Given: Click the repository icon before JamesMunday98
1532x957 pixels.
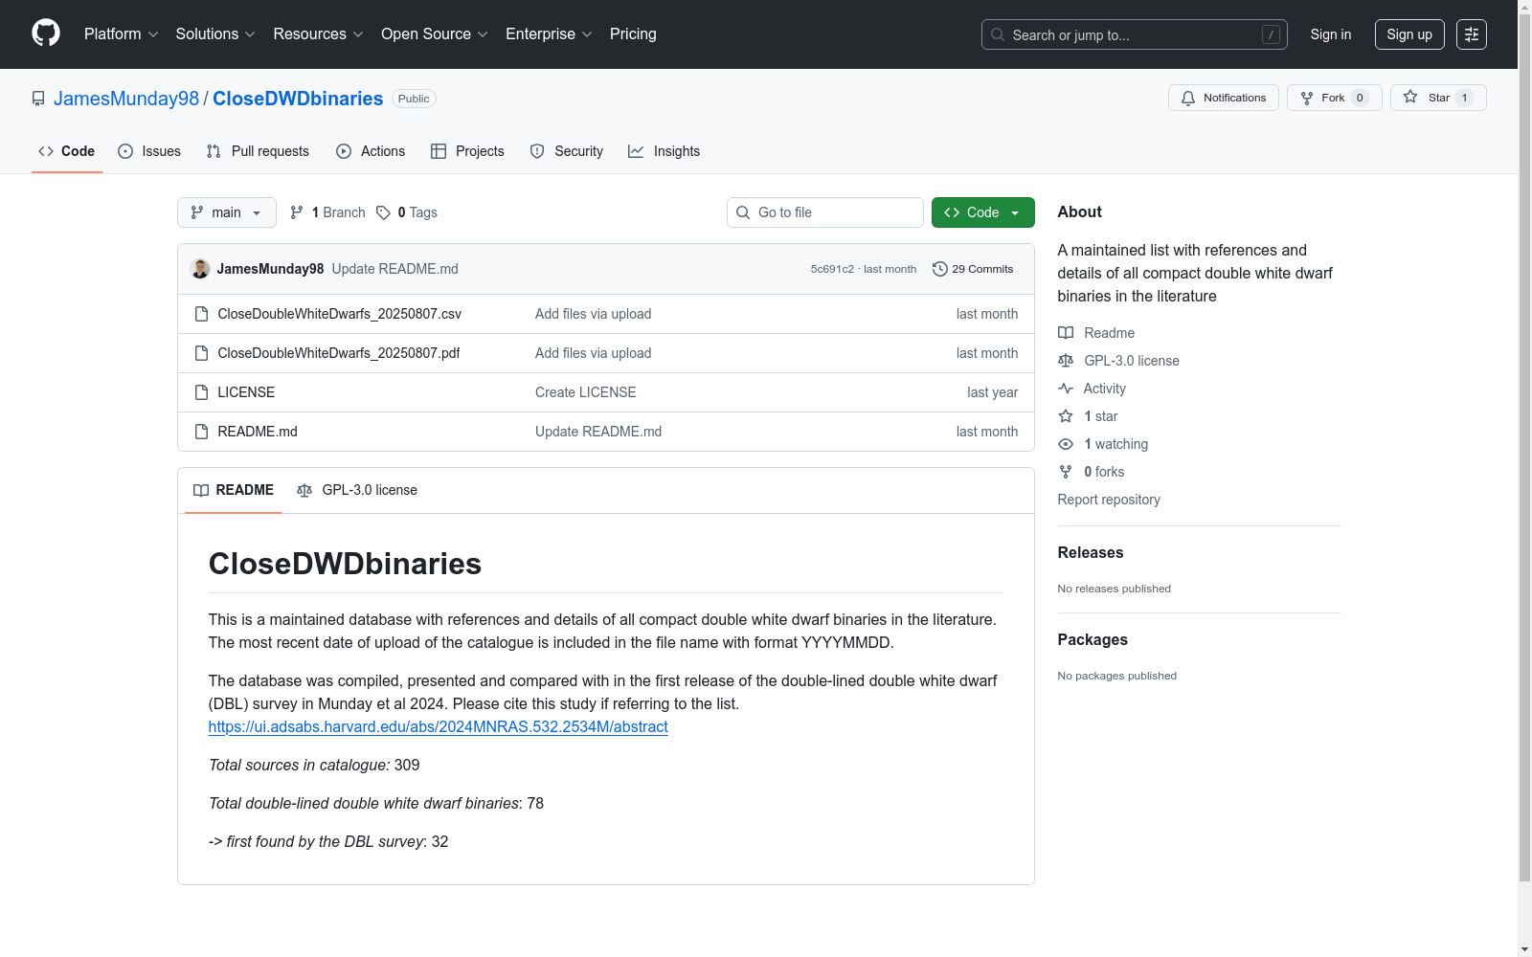Looking at the screenshot, I should click(38, 99).
